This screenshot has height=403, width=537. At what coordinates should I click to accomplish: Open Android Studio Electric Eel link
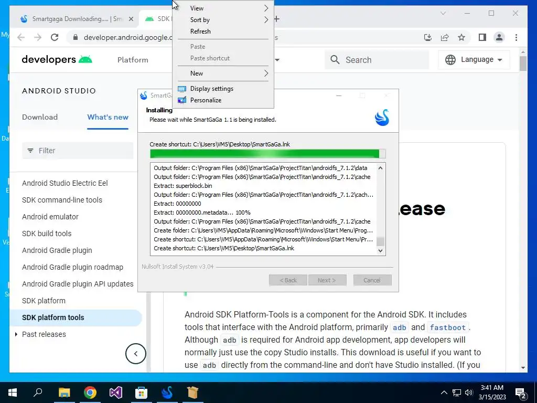65,183
